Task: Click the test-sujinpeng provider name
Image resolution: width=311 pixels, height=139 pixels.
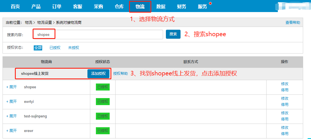Action: [x=35, y=116]
